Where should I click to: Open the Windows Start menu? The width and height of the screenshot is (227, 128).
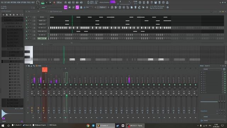tap(3, 126)
